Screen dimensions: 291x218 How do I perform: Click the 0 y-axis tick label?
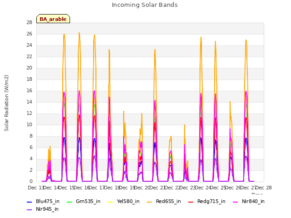(x=31, y=182)
